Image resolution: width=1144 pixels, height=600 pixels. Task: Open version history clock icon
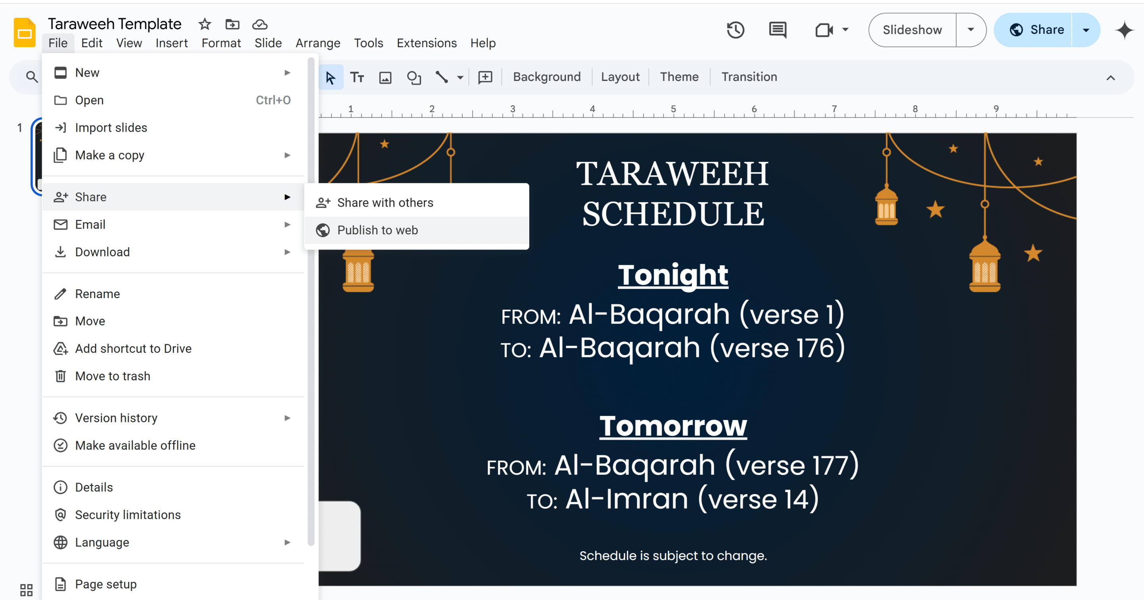735,30
